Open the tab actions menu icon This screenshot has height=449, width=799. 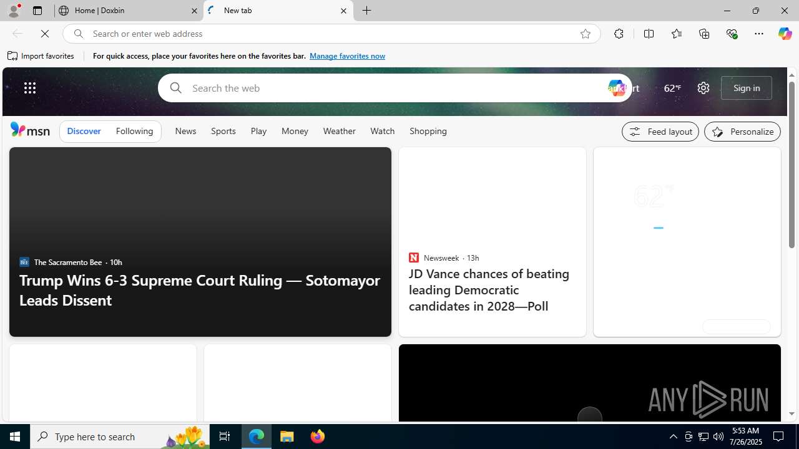click(x=37, y=11)
